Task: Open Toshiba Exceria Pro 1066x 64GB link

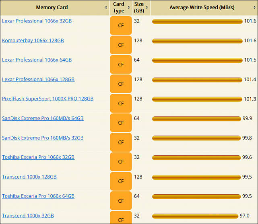Action: coord(38,196)
